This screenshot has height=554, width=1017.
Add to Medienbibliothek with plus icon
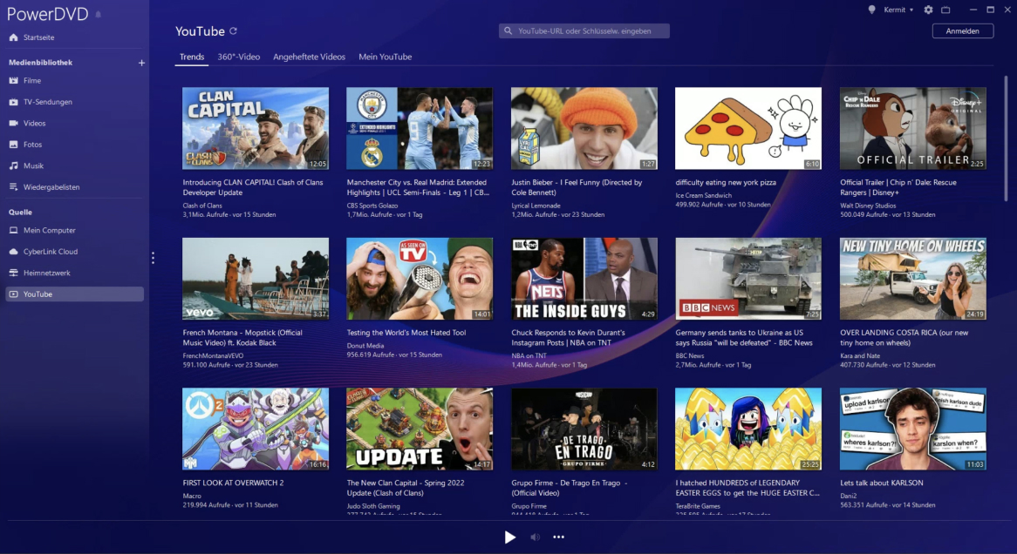tap(141, 63)
